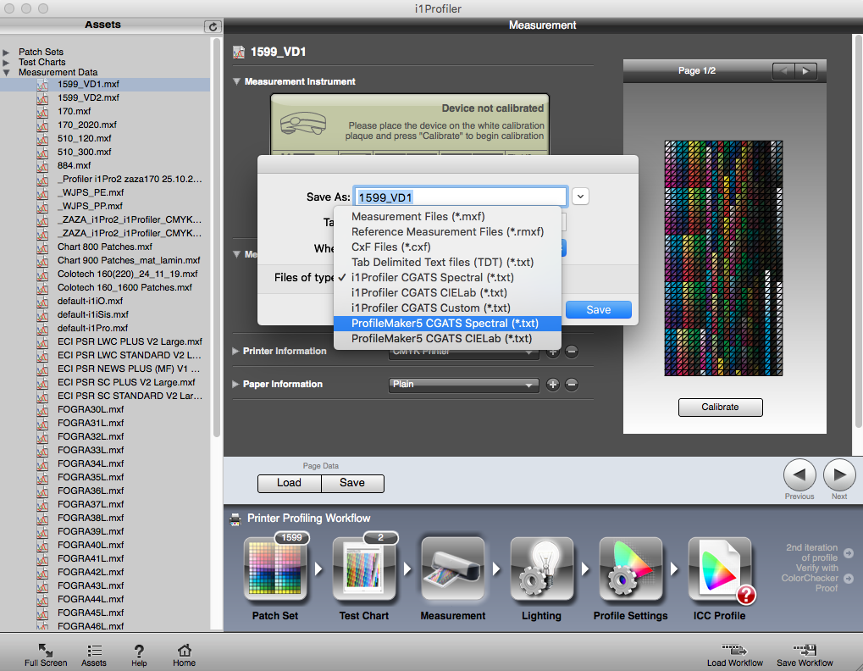Open the Measurement workflow step icon
Screen dimensions: 863x671
(x=453, y=568)
